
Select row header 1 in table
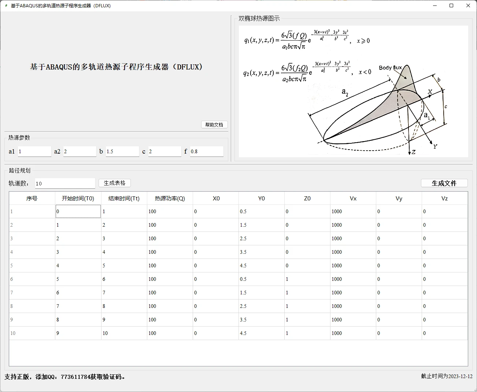32,211
